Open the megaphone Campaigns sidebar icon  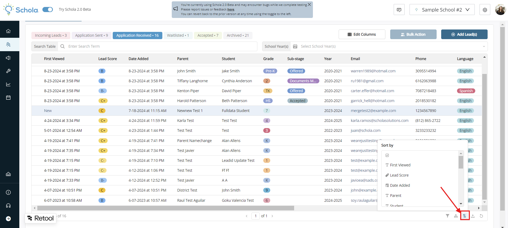coord(8,58)
